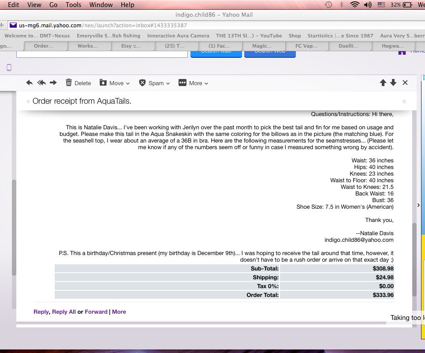Click the Reply All double-arrow icon
Screen dimensions: 425x353
[41, 83]
